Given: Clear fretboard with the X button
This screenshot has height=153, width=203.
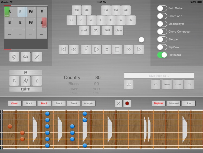Looking at the screenshot, I should point(119,104).
